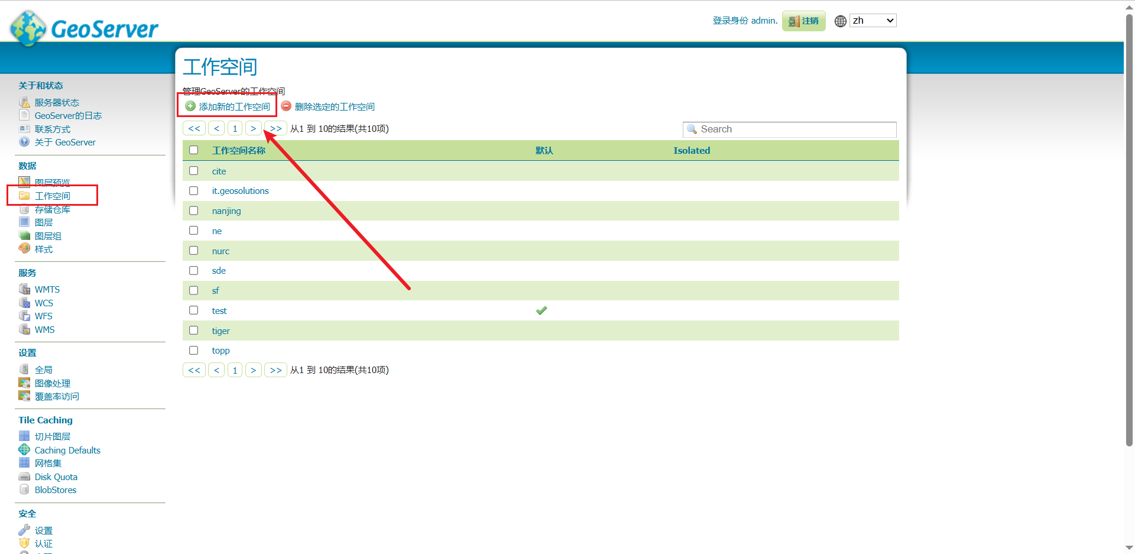Viewport: 1135px width, 554px height.
Task: Open the zh language dropdown
Action: (x=873, y=21)
